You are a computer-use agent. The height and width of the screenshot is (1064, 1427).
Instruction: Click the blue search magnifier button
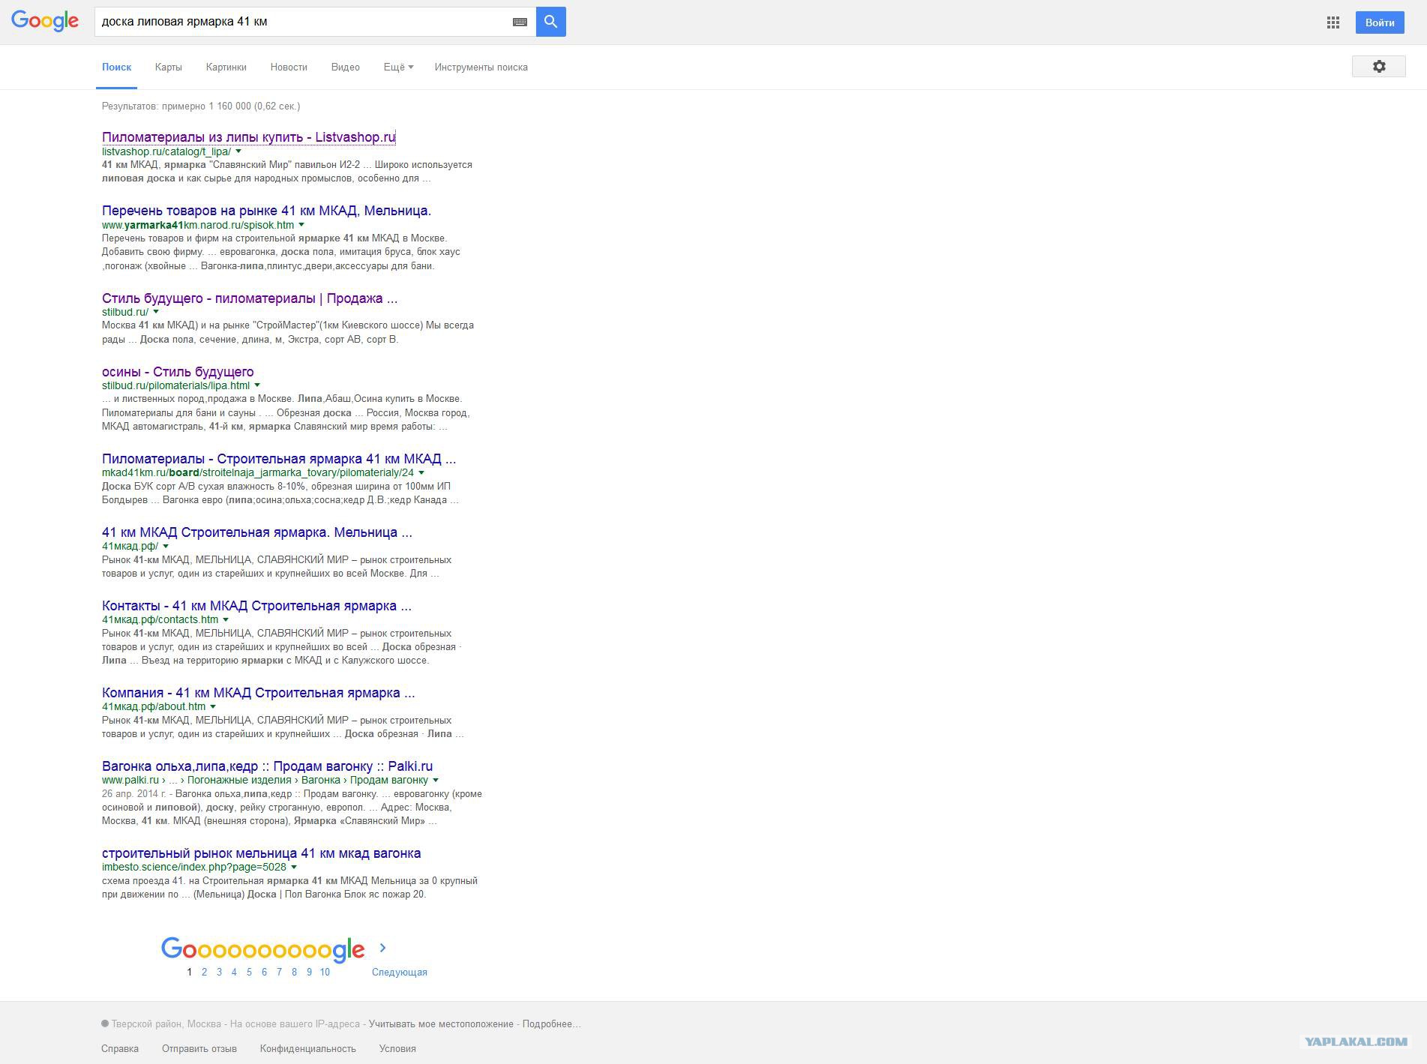click(x=551, y=22)
